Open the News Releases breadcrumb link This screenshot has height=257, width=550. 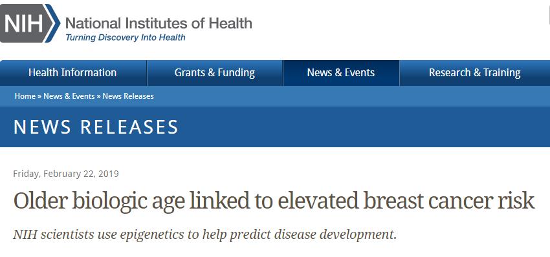pos(128,96)
